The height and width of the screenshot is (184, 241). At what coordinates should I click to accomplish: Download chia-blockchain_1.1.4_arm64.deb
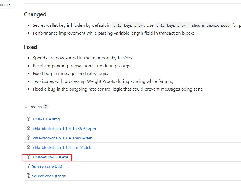pyautogui.click(x=62, y=148)
